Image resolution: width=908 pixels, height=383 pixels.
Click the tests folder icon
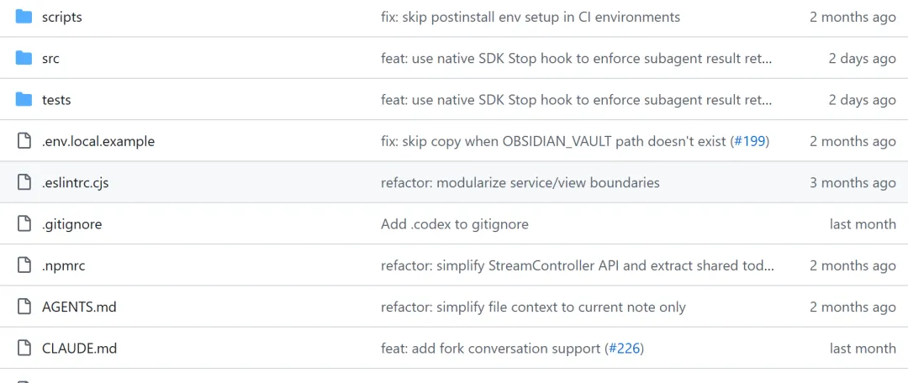tap(24, 100)
